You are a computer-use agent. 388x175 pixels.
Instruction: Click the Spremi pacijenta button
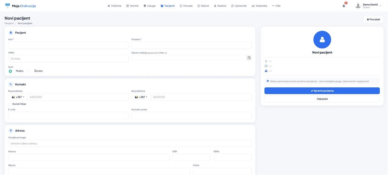(322, 91)
